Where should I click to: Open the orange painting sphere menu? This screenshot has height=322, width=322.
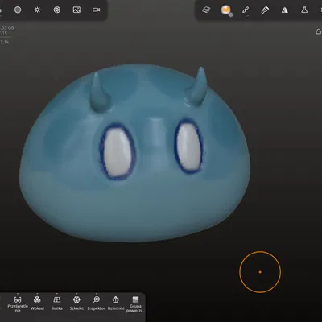click(x=226, y=10)
